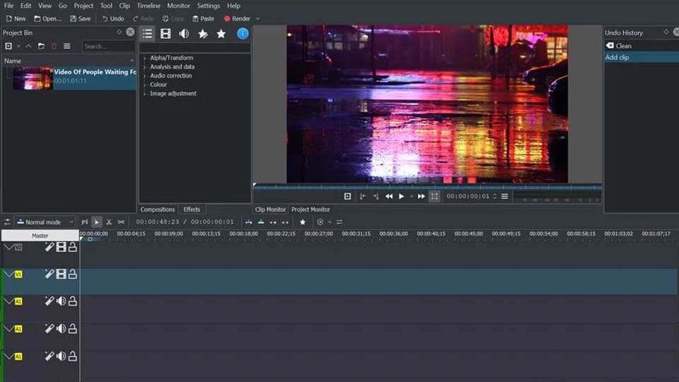Select the razor cut tool
This screenshot has width=679, height=382.
point(109,221)
